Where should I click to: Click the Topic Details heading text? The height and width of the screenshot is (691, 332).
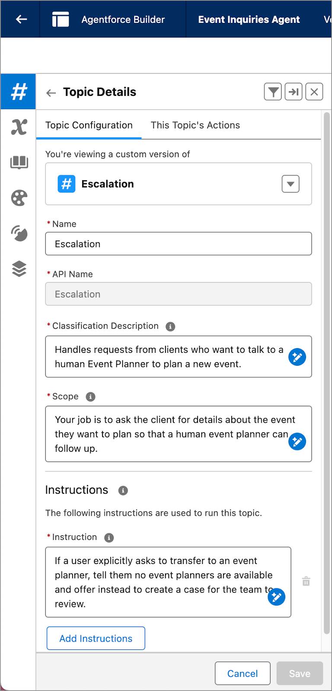coord(99,92)
